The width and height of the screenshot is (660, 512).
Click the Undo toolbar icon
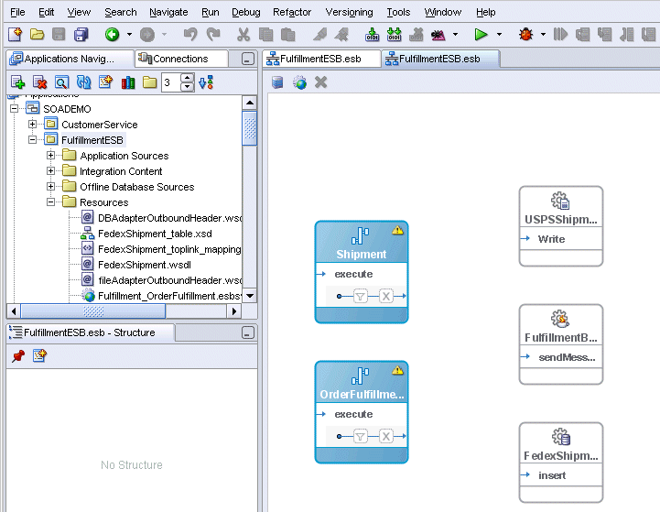pos(190,34)
